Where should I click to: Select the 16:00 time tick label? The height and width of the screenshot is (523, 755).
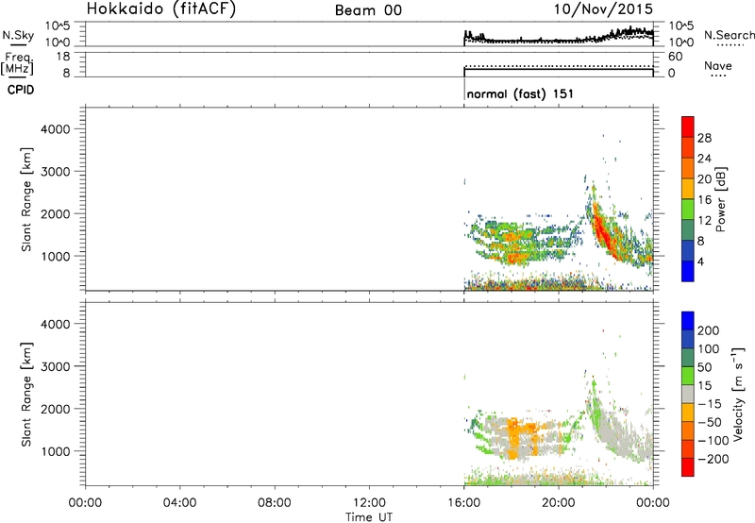tap(463, 503)
